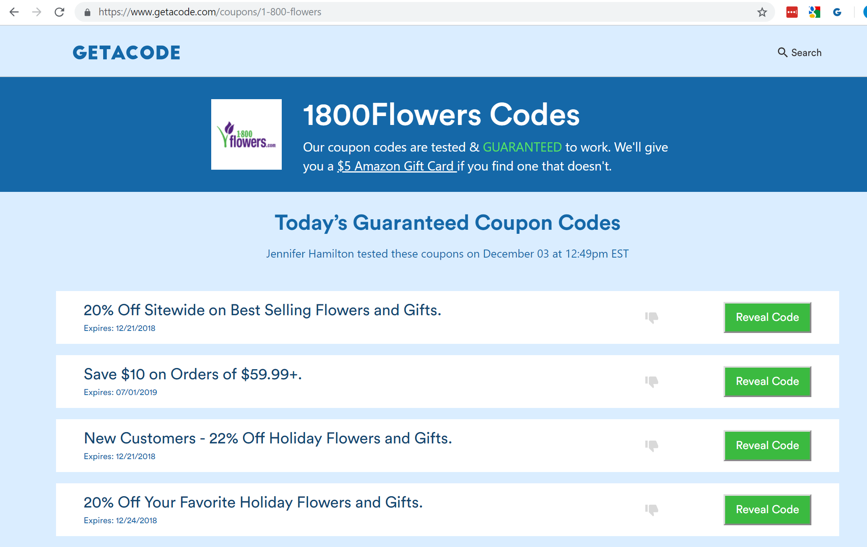Click the browser forward arrow

pos(37,12)
